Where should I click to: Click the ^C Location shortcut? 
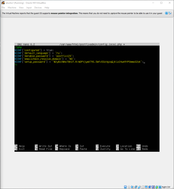coord(124,146)
